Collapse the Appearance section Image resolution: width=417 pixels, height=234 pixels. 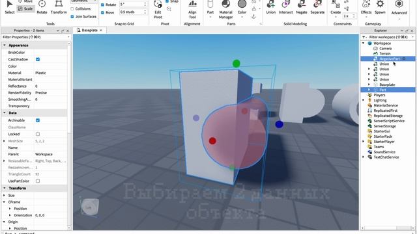[5, 45]
